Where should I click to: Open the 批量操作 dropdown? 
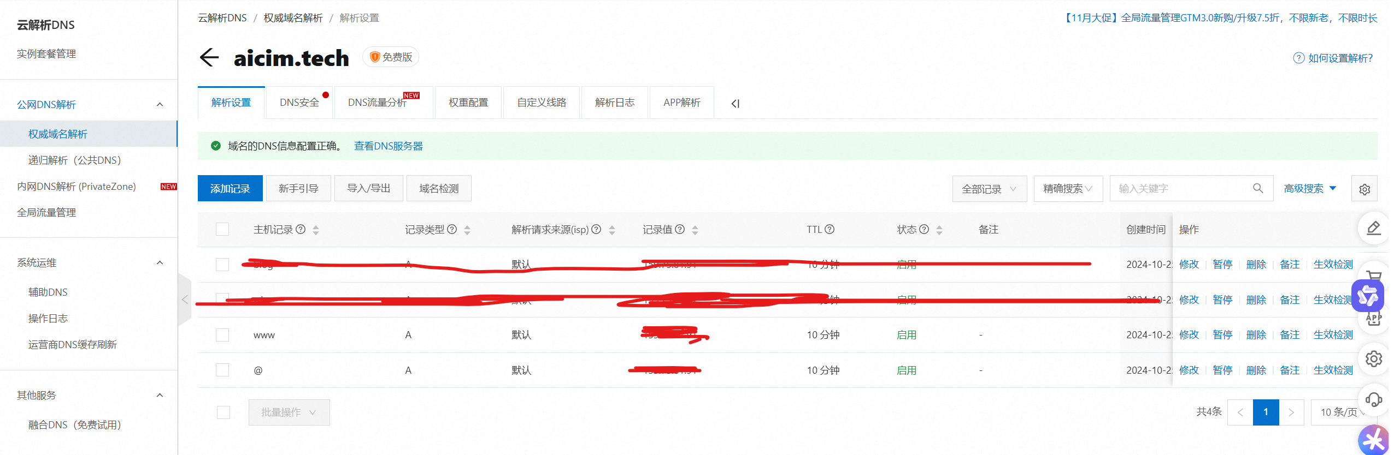tap(289, 412)
